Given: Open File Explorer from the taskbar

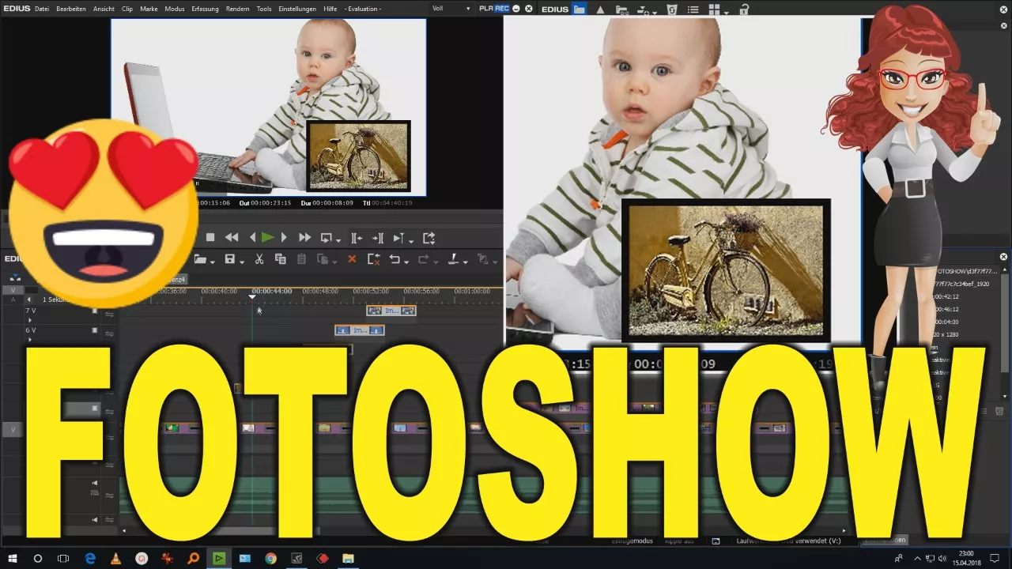Looking at the screenshot, I should [348, 558].
